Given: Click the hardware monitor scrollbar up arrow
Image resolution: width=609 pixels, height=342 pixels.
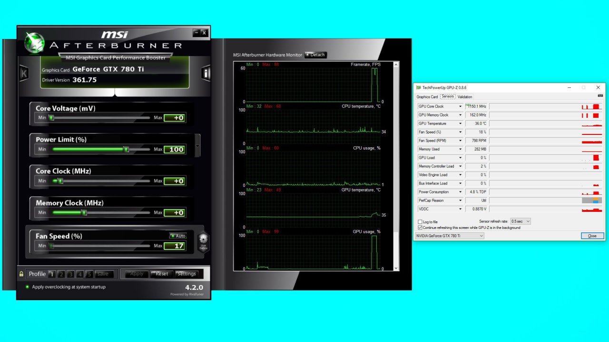Looking at the screenshot, I should (x=396, y=65).
